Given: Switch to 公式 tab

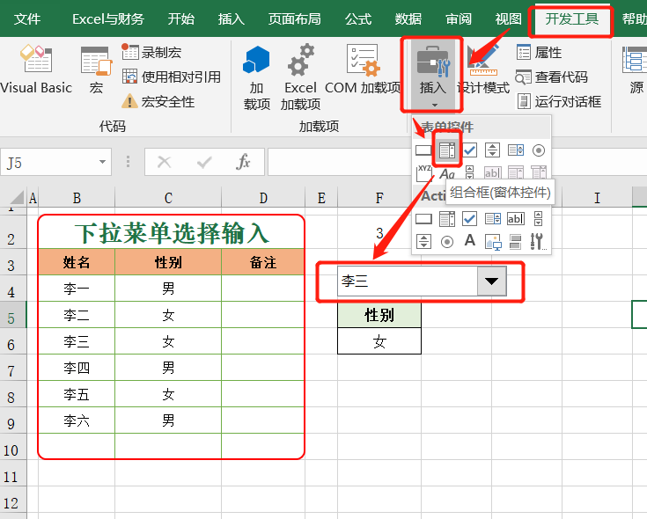Looking at the screenshot, I should [x=358, y=19].
